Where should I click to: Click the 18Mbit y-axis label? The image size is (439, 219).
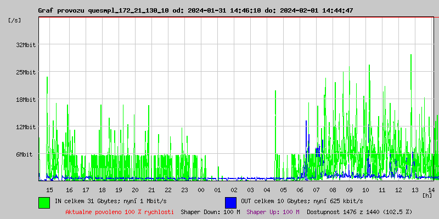[25, 100]
